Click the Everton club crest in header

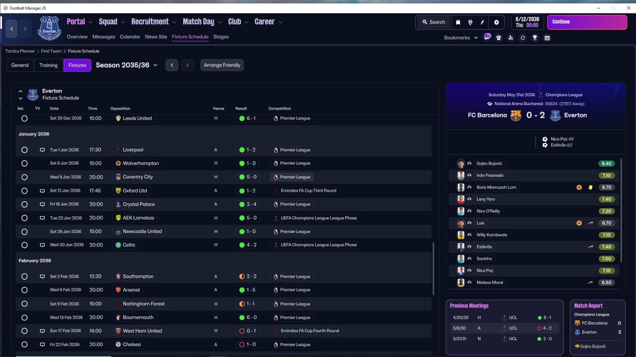point(49,28)
